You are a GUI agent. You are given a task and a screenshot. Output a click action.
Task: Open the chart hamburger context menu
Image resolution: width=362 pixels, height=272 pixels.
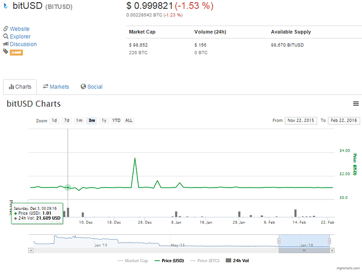coord(356,104)
